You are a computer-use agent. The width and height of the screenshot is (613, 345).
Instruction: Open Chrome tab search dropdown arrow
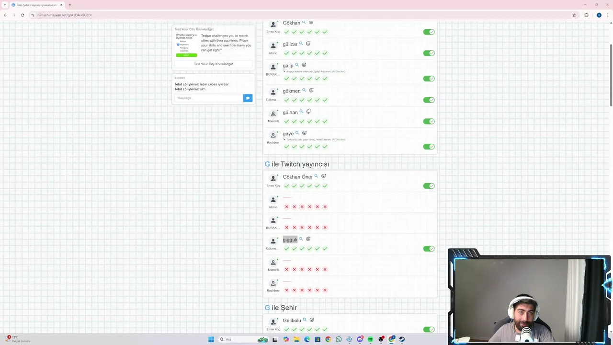coord(4,5)
